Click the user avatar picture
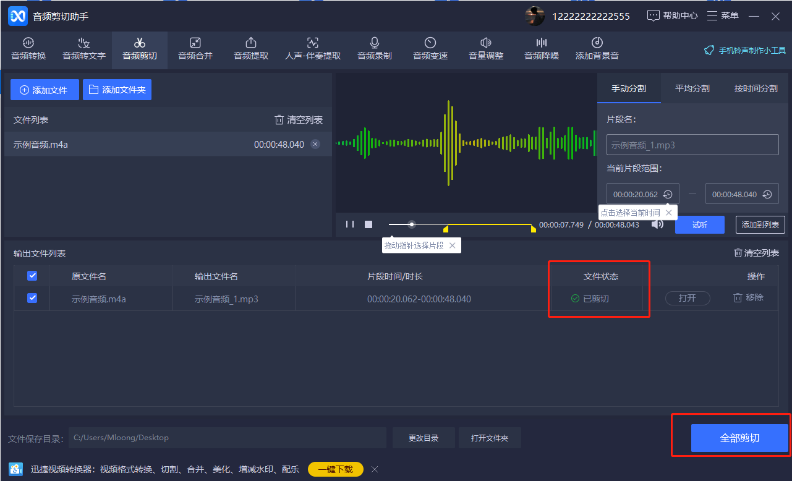The height and width of the screenshot is (481, 792). click(x=535, y=16)
